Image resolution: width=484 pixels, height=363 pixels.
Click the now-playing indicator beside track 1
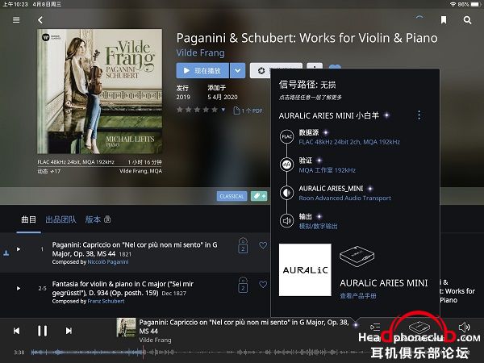tap(6, 253)
